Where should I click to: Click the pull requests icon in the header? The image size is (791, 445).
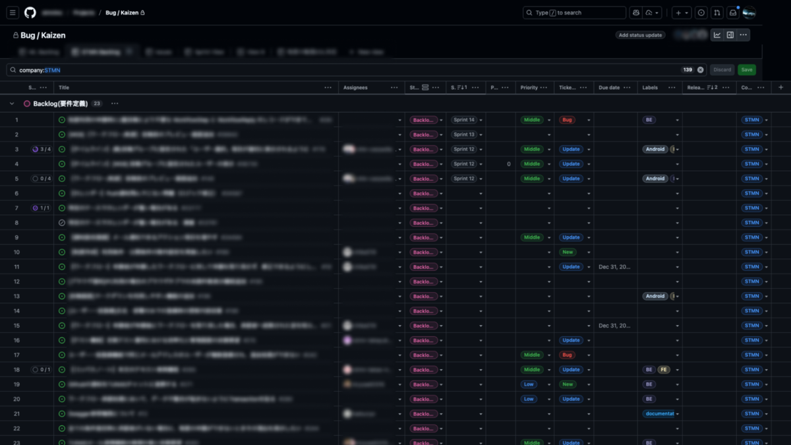tap(717, 12)
